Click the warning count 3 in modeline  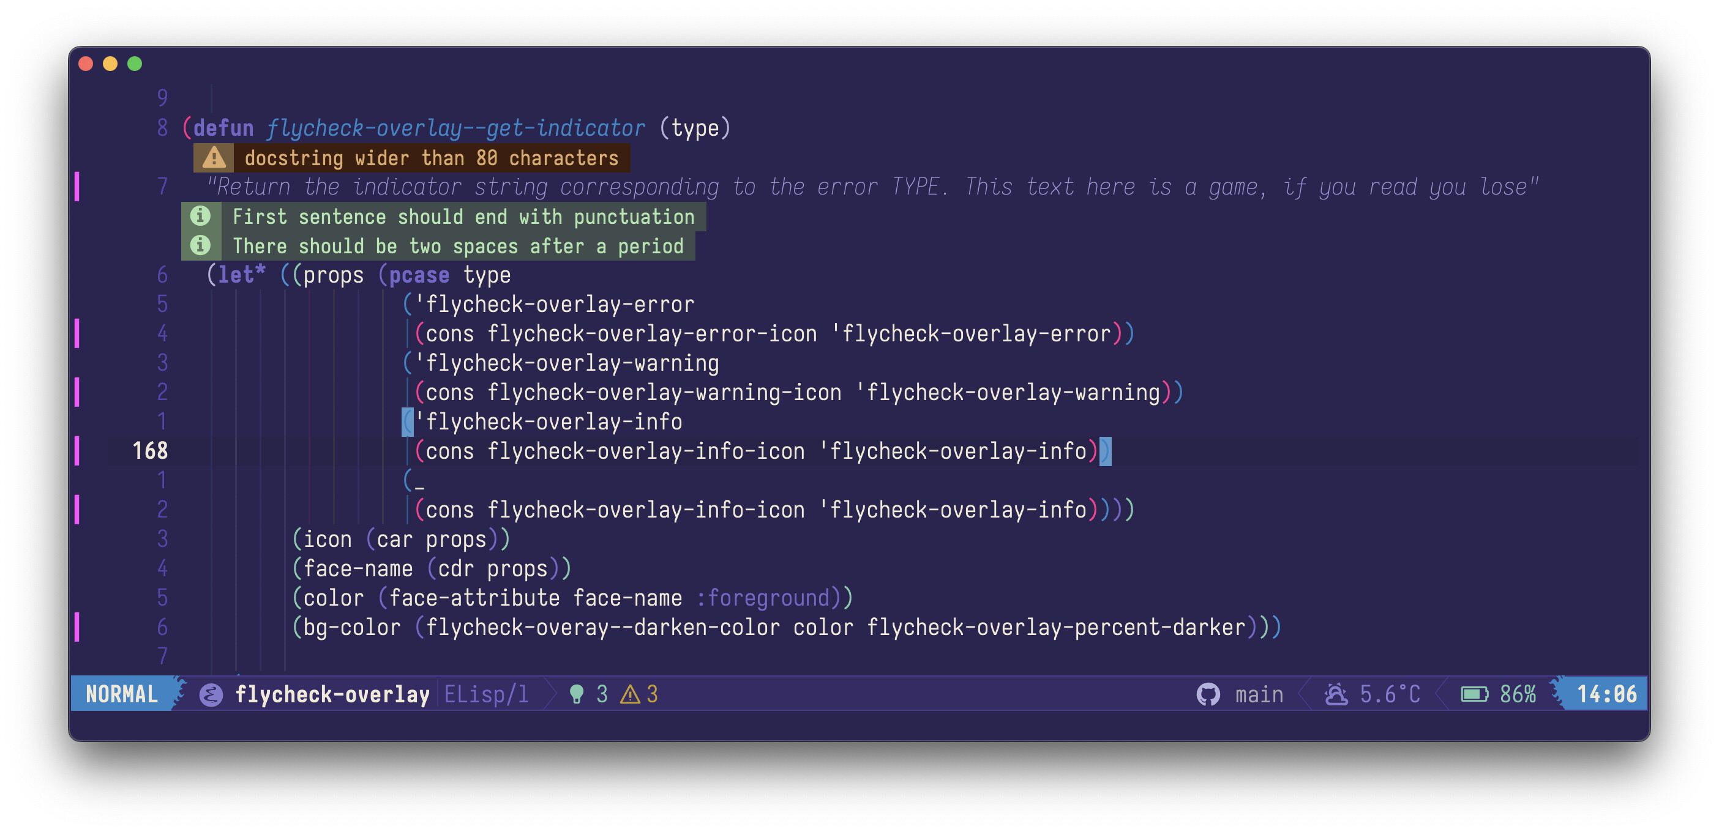[x=653, y=695]
